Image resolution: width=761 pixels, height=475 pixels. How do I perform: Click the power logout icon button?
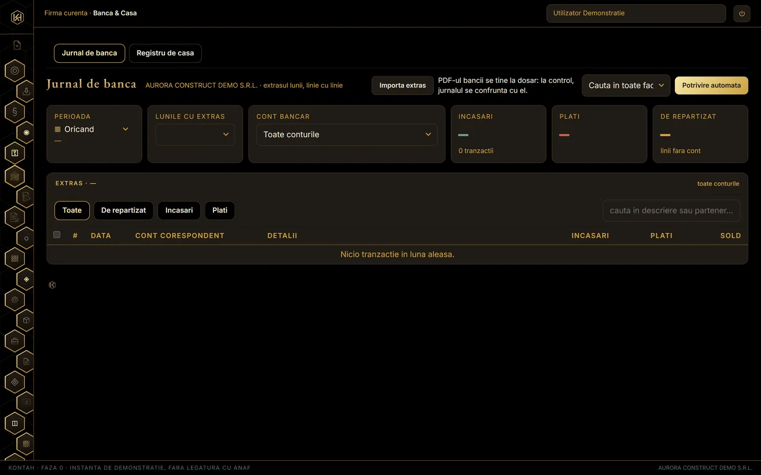[x=741, y=14]
